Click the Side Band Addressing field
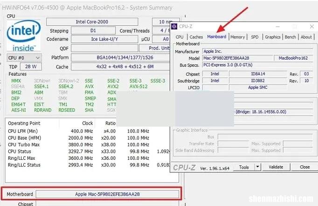 click(x=233, y=150)
